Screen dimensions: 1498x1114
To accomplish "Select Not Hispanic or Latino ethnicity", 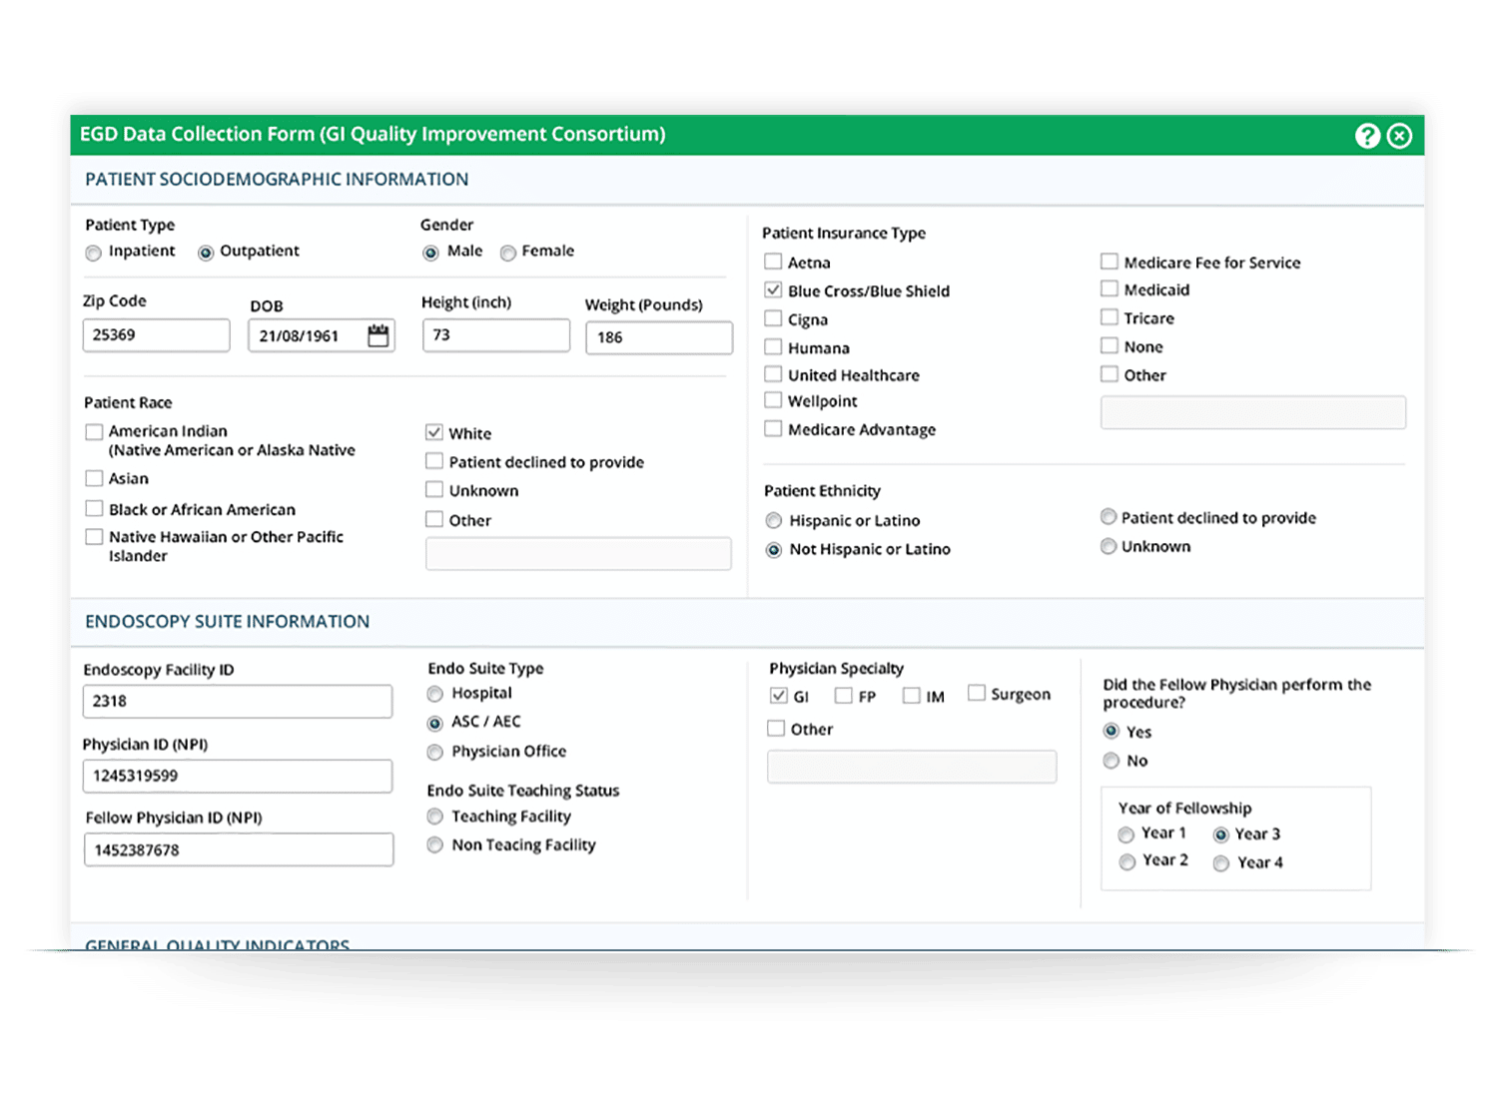I will 774,550.
